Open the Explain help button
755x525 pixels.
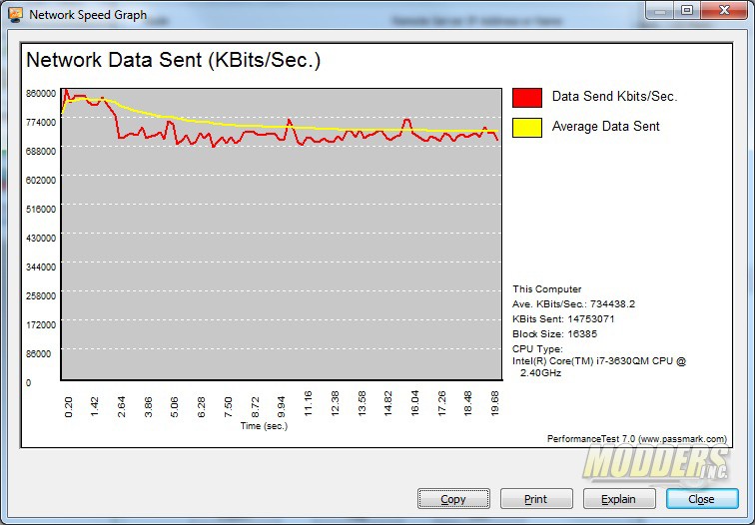(619, 499)
